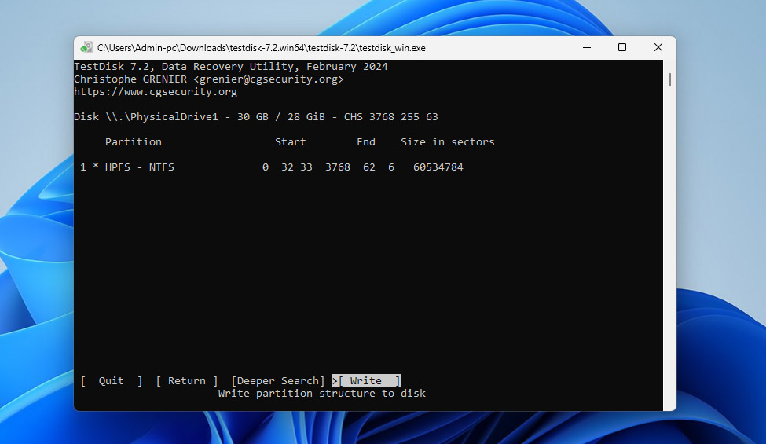Select the Quit menu option

click(112, 380)
